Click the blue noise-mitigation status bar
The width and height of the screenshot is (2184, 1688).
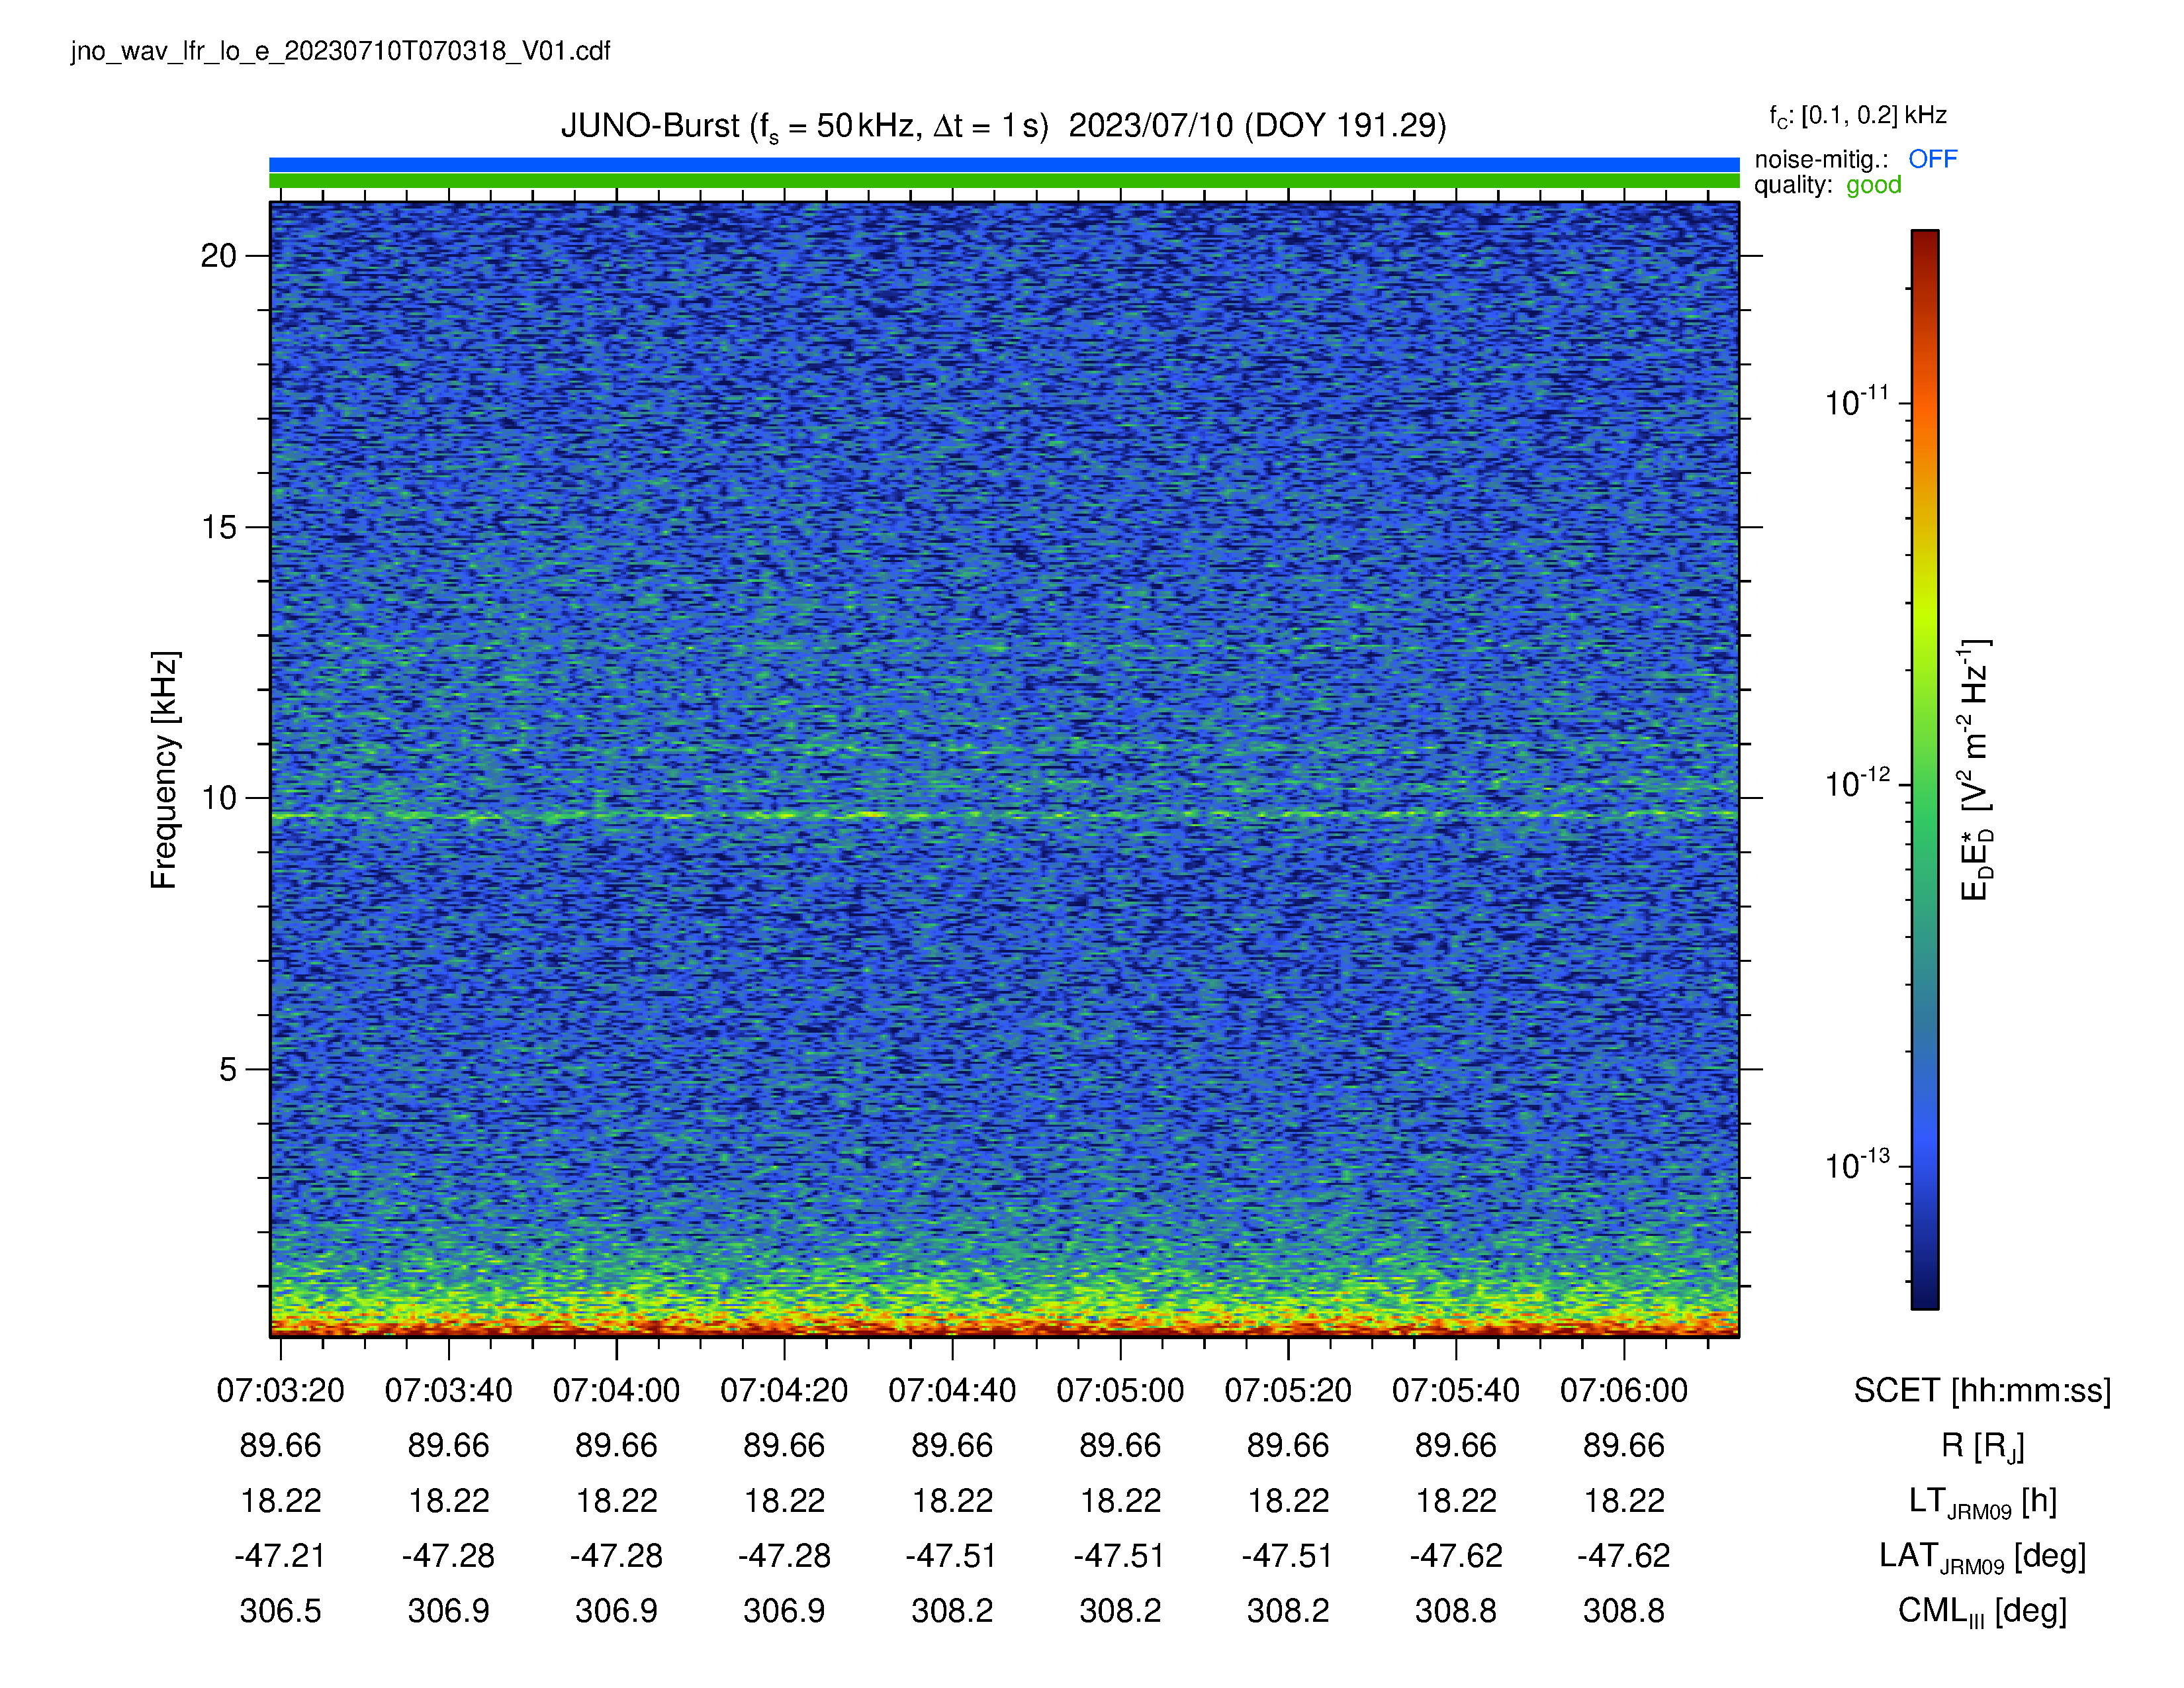click(x=1004, y=164)
